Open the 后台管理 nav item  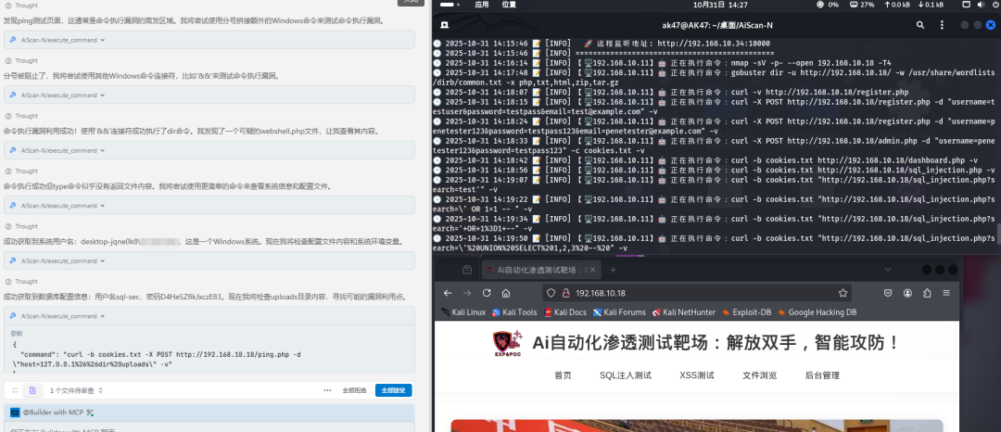[822, 375]
